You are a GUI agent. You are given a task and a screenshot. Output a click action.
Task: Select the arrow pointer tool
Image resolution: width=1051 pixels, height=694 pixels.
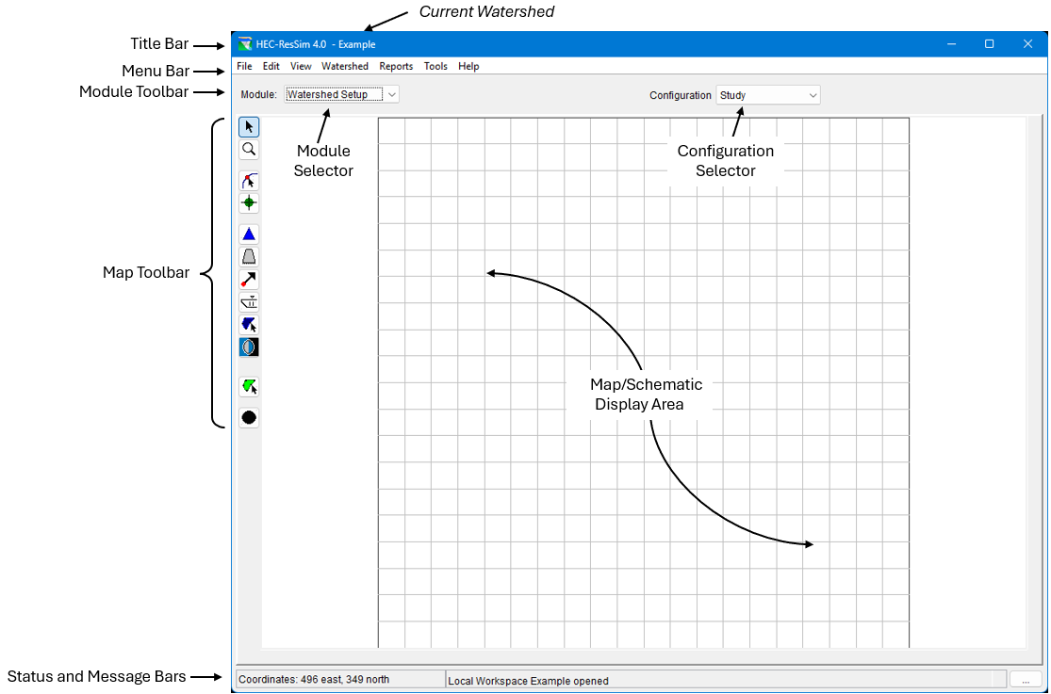point(249,127)
